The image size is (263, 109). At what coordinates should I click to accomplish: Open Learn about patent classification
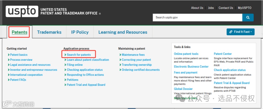coord(88,60)
